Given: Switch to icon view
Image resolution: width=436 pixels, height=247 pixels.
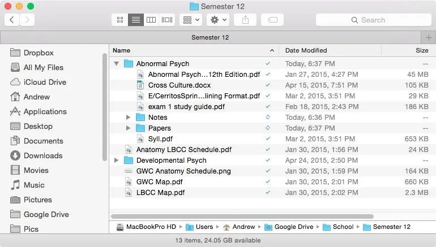Looking at the screenshot, I should (x=120, y=20).
